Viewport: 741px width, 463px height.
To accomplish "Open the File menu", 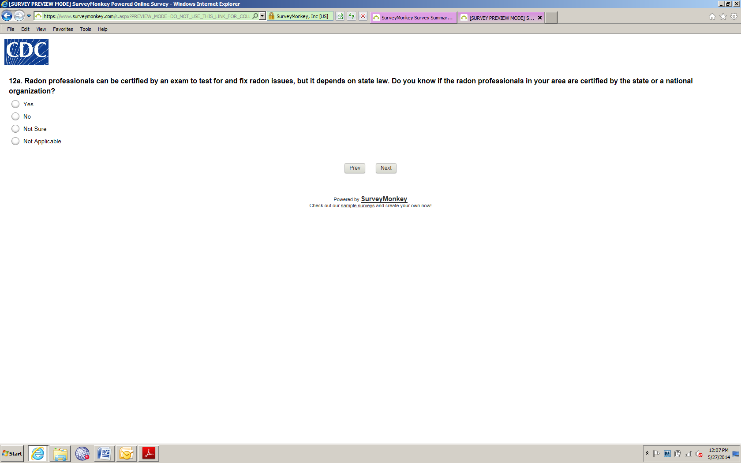I will coord(11,29).
